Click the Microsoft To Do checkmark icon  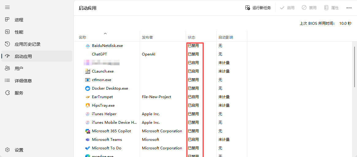click(x=88, y=148)
